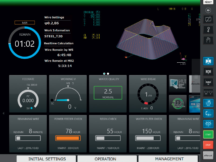Click the REMAIN 01:02 circular timer
The image size is (216, 162).
(x=25, y=43)
